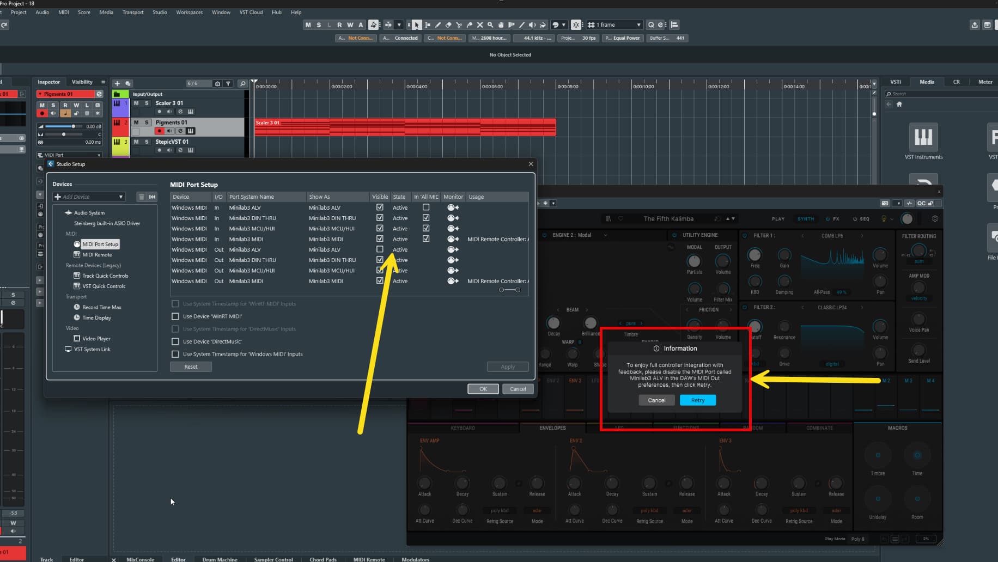Click the remove device trash icon
Screen dimensions: 998x562
click(141, 197)
